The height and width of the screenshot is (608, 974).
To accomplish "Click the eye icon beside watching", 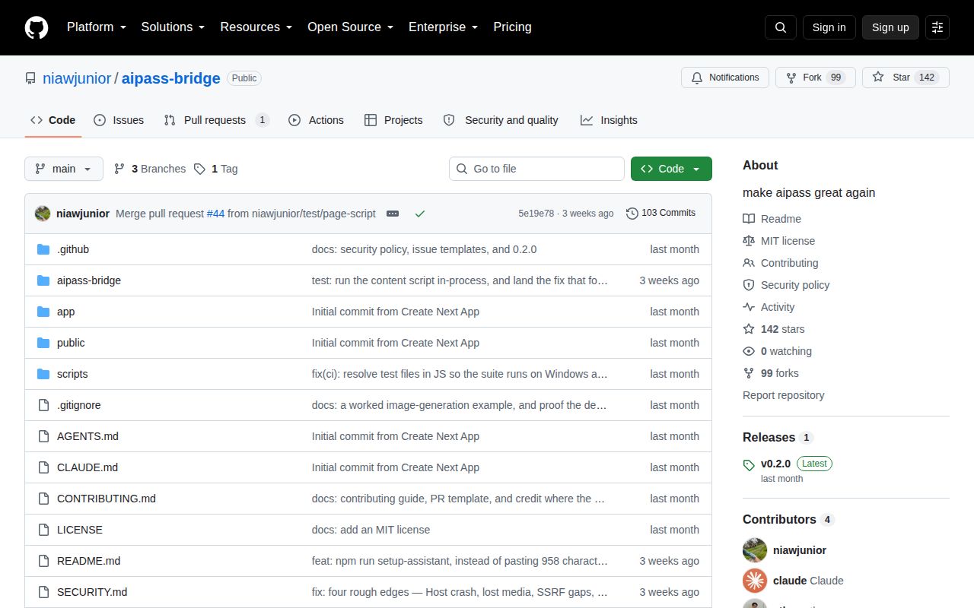I will tap(749, 351).
